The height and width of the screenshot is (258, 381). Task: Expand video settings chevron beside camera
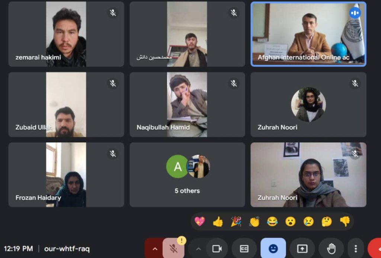(198, 249)
